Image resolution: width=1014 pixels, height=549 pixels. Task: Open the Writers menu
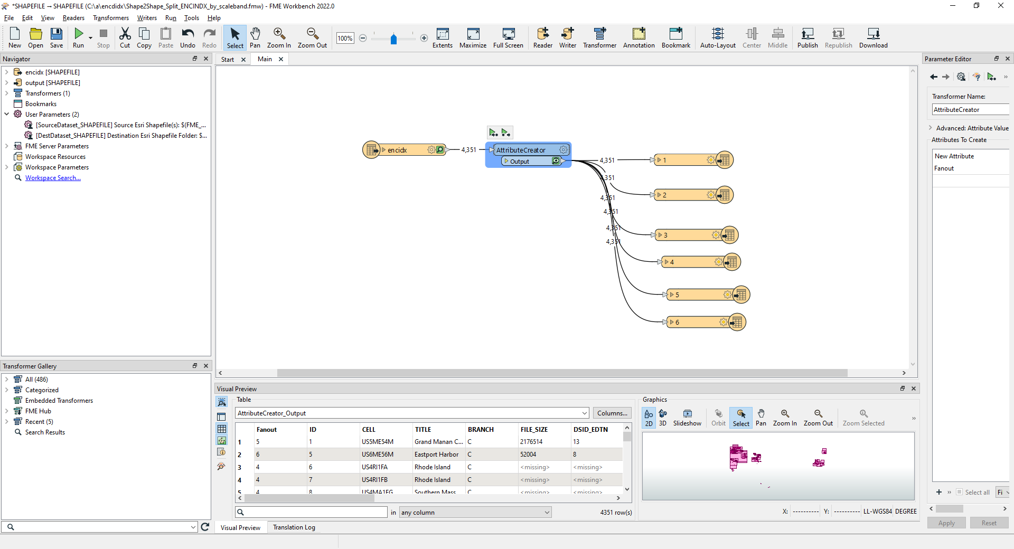click(x=147, y=18)
